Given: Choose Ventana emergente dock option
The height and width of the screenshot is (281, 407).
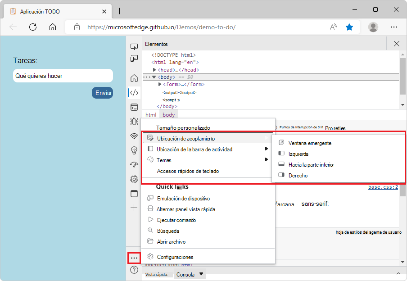Looking at the screenshot, I should (x=338, y=143).
